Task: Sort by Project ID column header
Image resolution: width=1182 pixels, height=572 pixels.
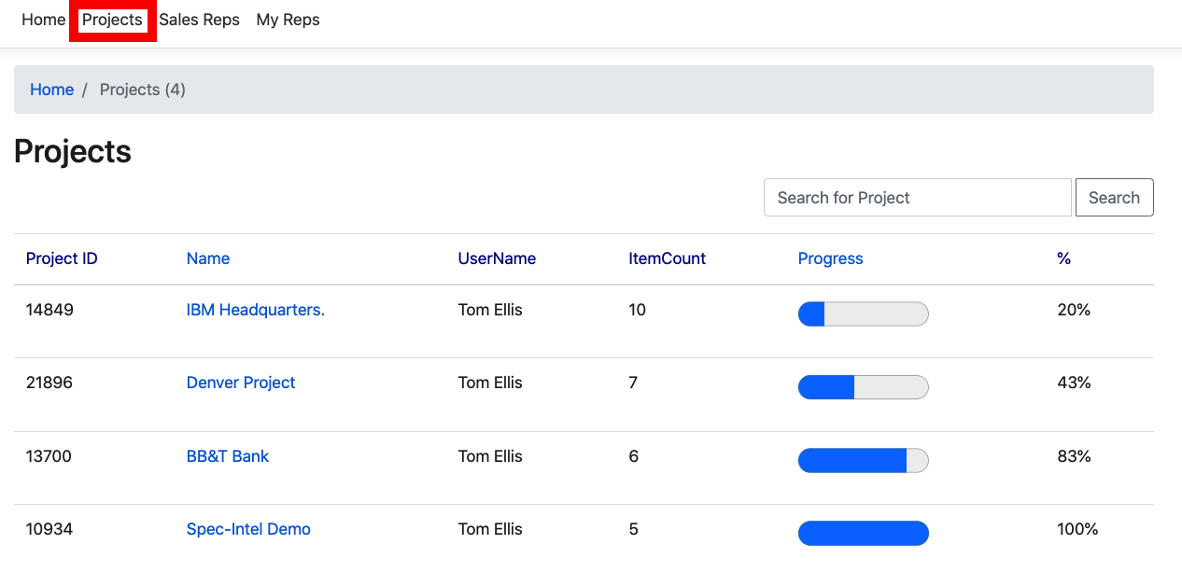Action: point(62,258)
